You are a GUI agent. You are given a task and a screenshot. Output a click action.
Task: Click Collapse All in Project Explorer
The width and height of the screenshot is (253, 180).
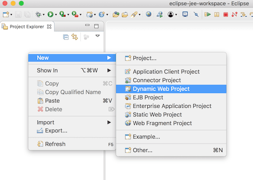(x=66, y=37)
